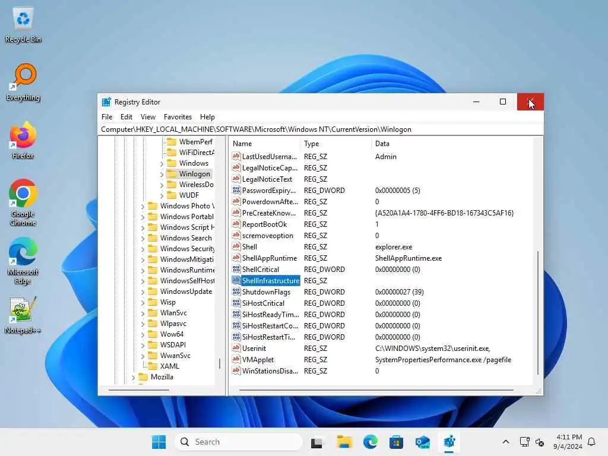Click the Registry Editor title bar icon
The height and width of the screenshot is (456, 608).
point(106,102)
